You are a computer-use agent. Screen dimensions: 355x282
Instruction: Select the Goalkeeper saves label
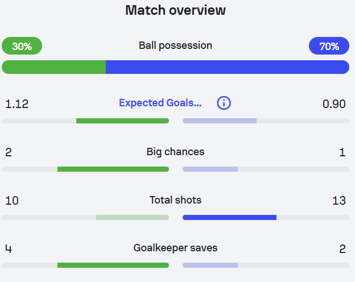coord(175,248)
